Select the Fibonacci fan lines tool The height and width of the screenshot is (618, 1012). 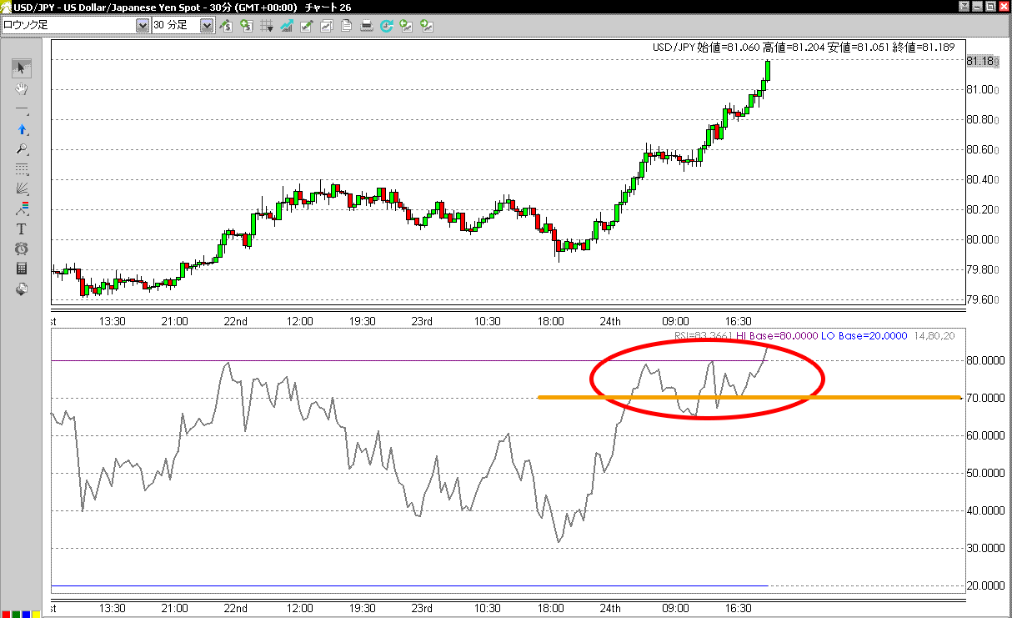pyautogui.click(x=22, y=189)
